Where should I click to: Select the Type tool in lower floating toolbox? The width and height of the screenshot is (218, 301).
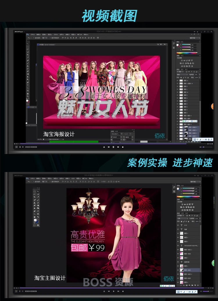38,211
